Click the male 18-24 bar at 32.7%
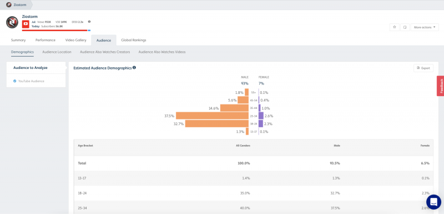The height and width of the screenshot is (214, 444). point(217,123)
